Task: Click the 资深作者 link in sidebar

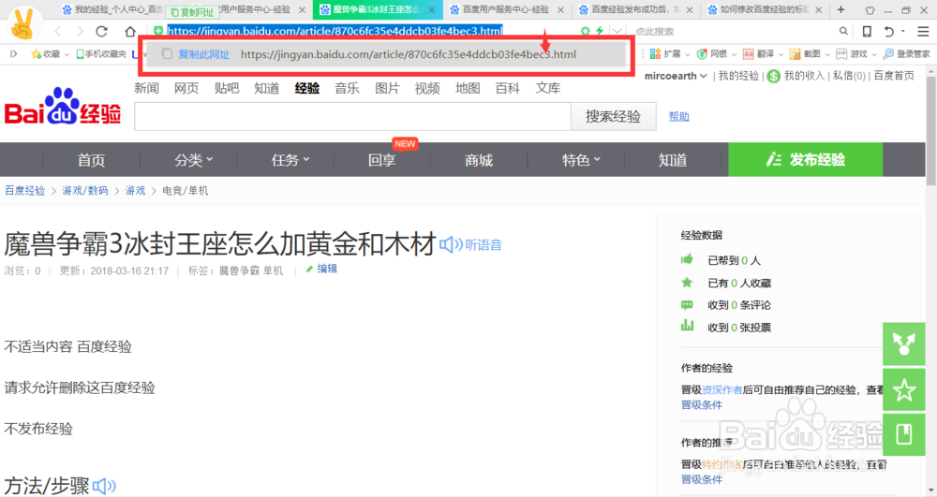Action: 721,389
